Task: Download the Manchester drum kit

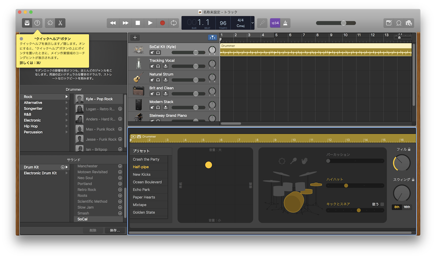Action: tap(120, 166)
